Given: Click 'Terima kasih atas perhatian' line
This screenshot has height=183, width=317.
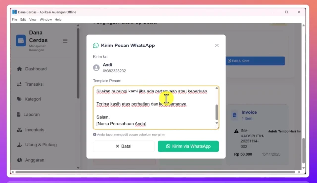Looking at the screenshot, I should click(142, 104).
